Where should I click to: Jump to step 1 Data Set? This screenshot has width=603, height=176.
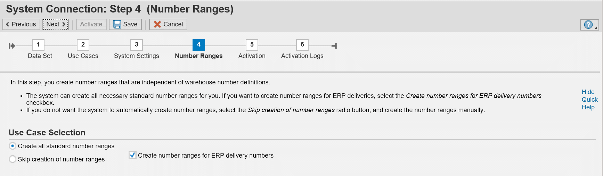38,44
